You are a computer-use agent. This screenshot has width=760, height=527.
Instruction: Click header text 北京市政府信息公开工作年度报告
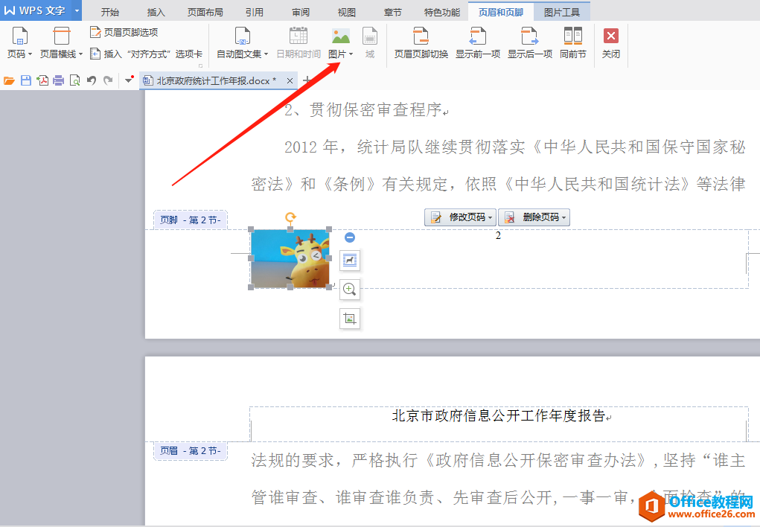499,416
